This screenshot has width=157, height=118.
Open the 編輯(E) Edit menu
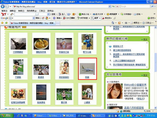(13, 11)
